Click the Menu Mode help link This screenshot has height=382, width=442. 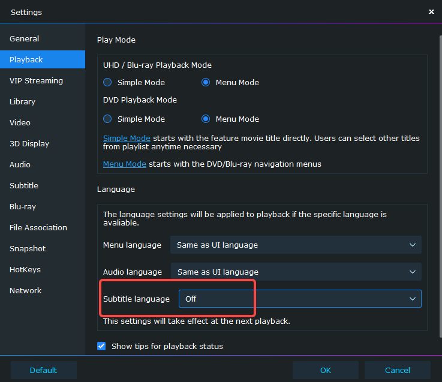tap(125, 164)
